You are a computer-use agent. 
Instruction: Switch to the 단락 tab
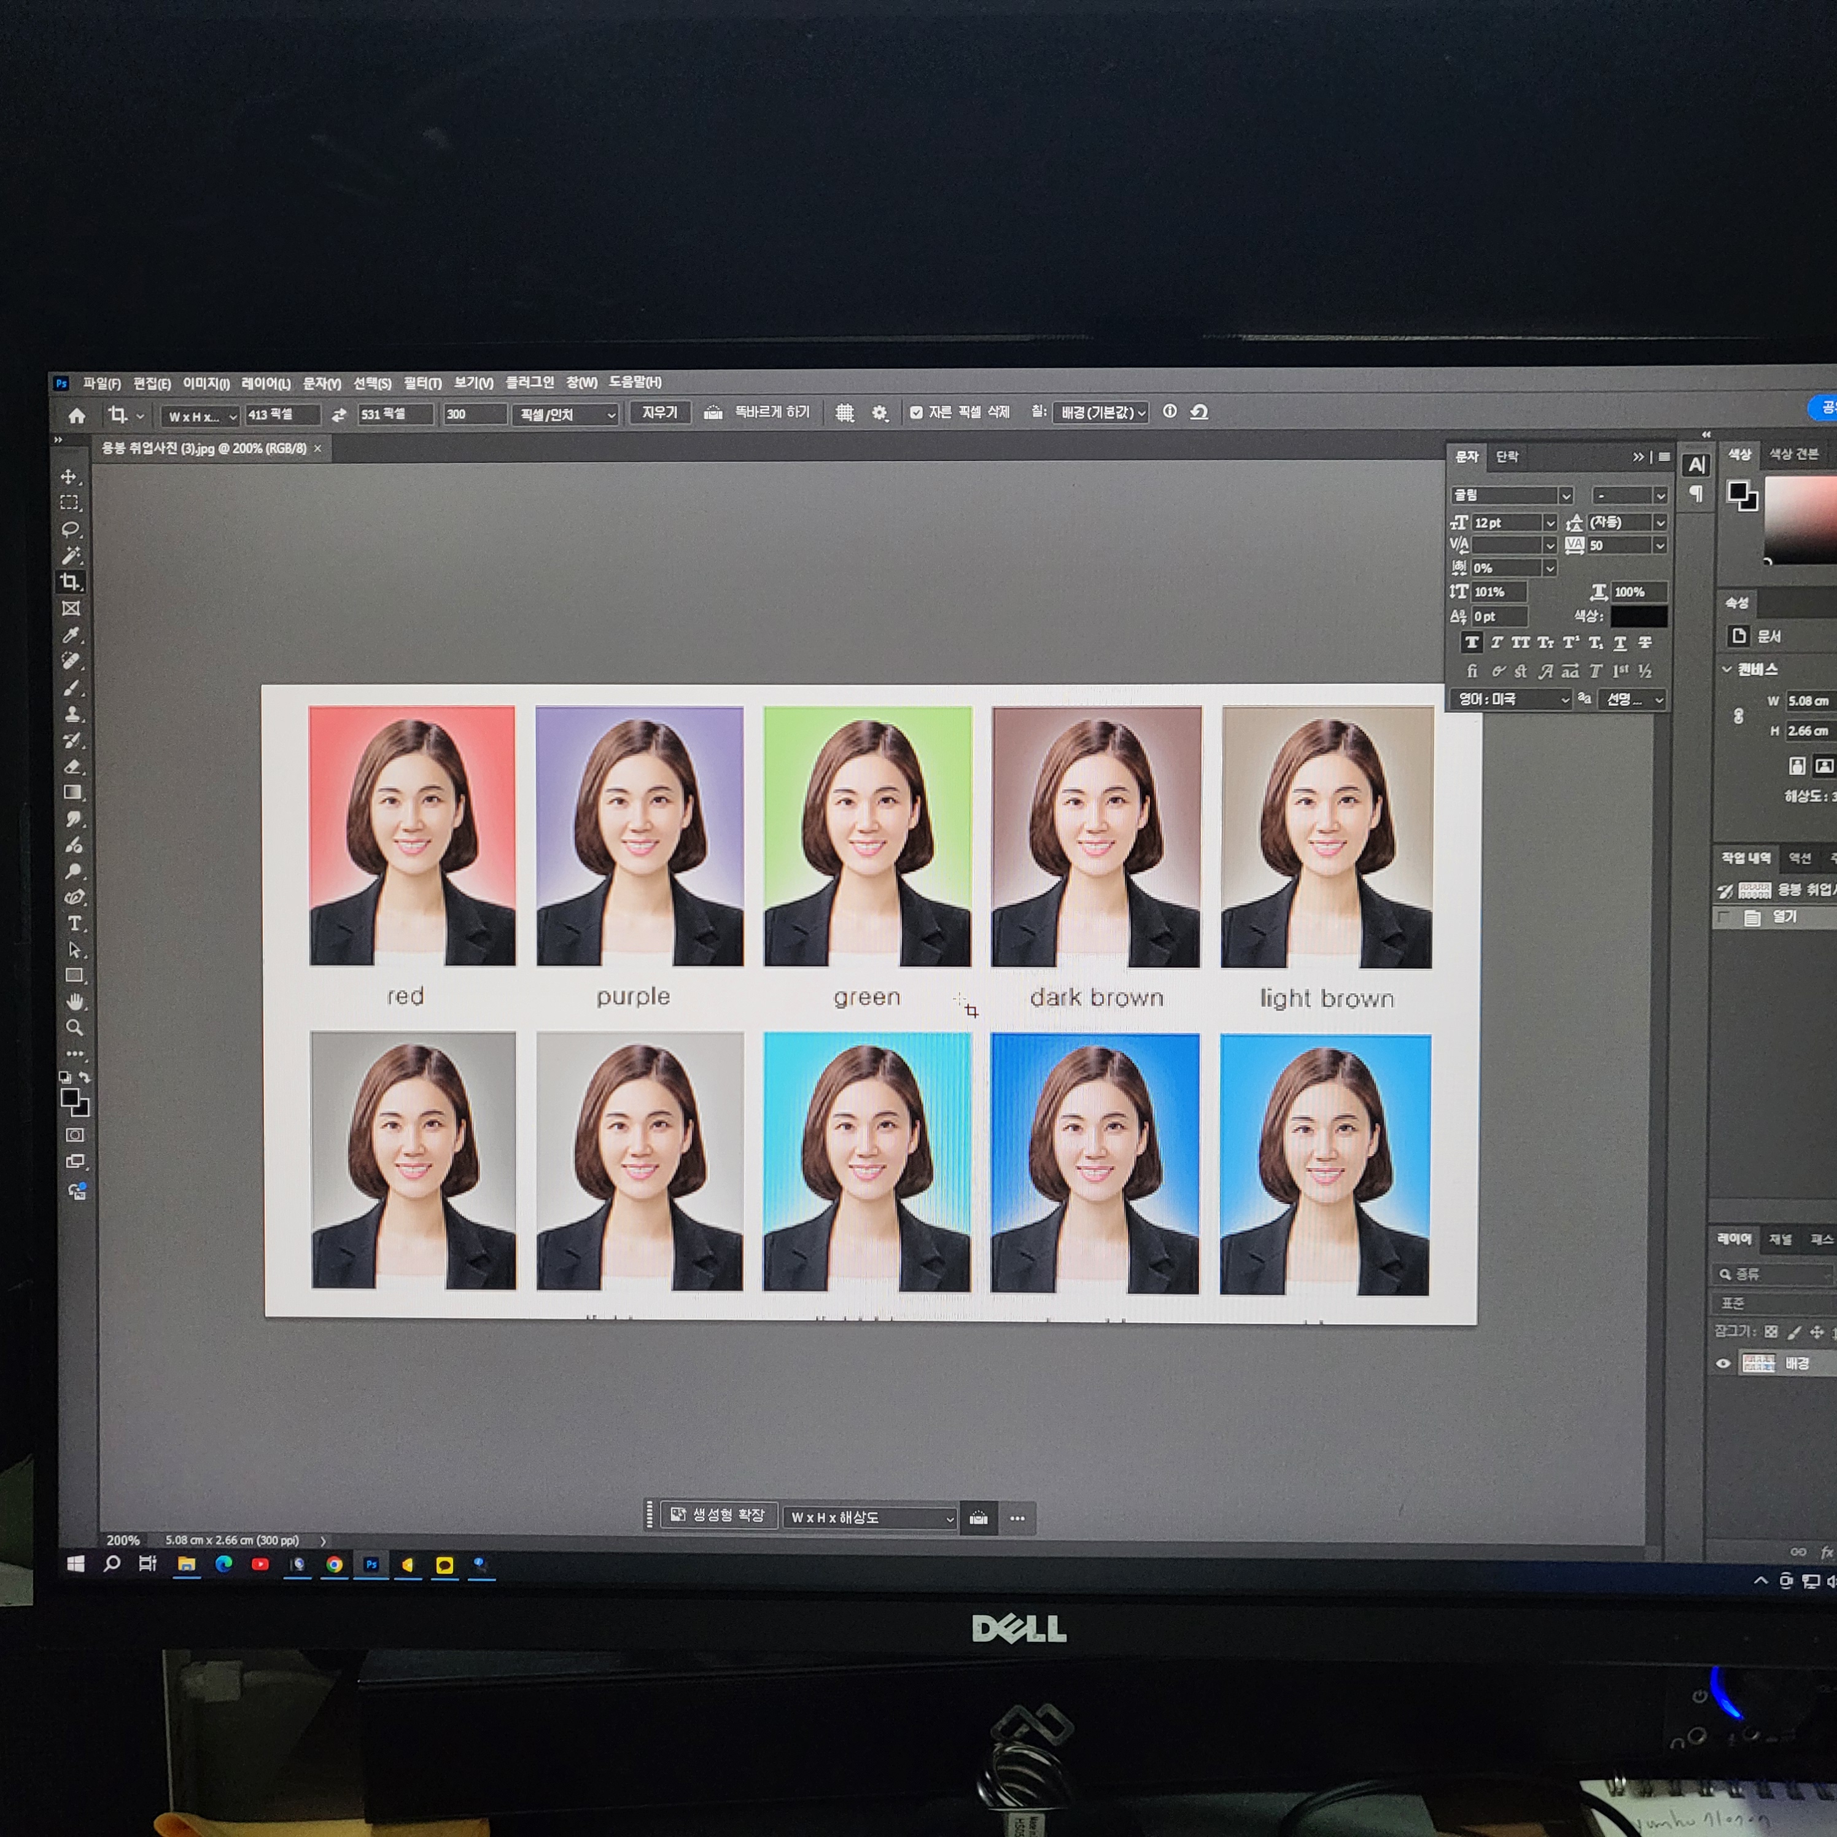point(1507,457)
